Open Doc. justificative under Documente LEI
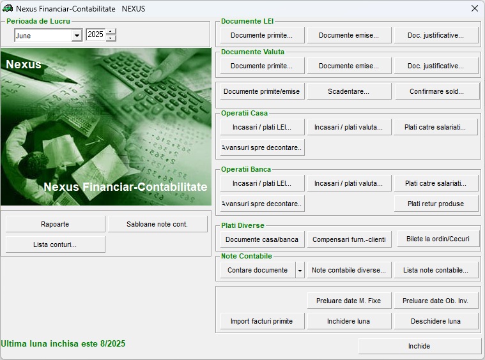This screenshot has width=485, height=360. coord(436,35)
